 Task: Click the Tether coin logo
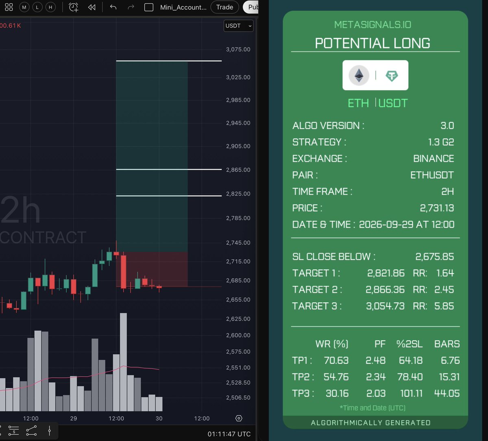pyautogui.click(x=392, y=76)
